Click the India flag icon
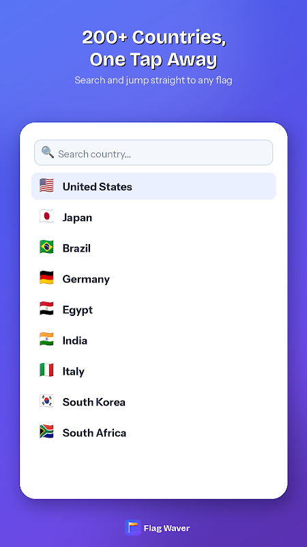Image resolution: width=307 pixels, height=547 pixels. [x=46, y=339]
